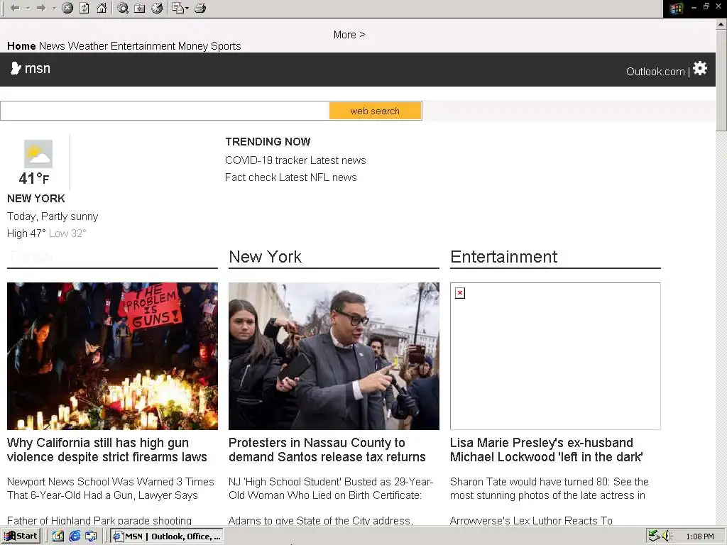The image size is (727, 545).
Task: Go back with the Back arrow button
Action: click(x=15, y=8)
